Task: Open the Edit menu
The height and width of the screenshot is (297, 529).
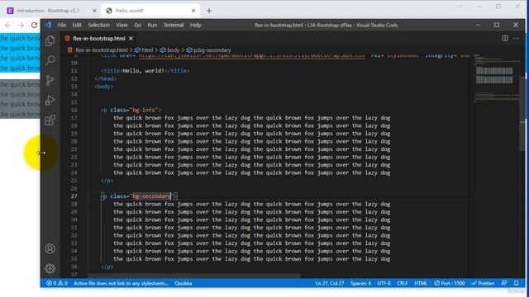Action: tap(77, 25)
